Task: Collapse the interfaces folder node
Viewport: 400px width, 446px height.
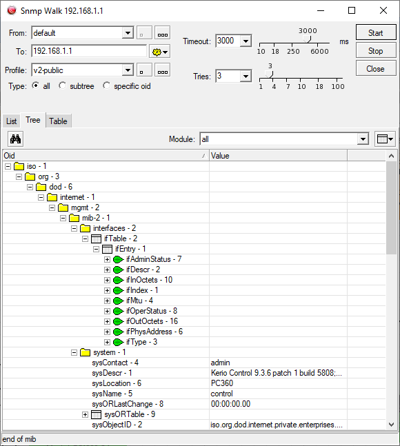Action: pyautogui.click(x=74, y=228)
